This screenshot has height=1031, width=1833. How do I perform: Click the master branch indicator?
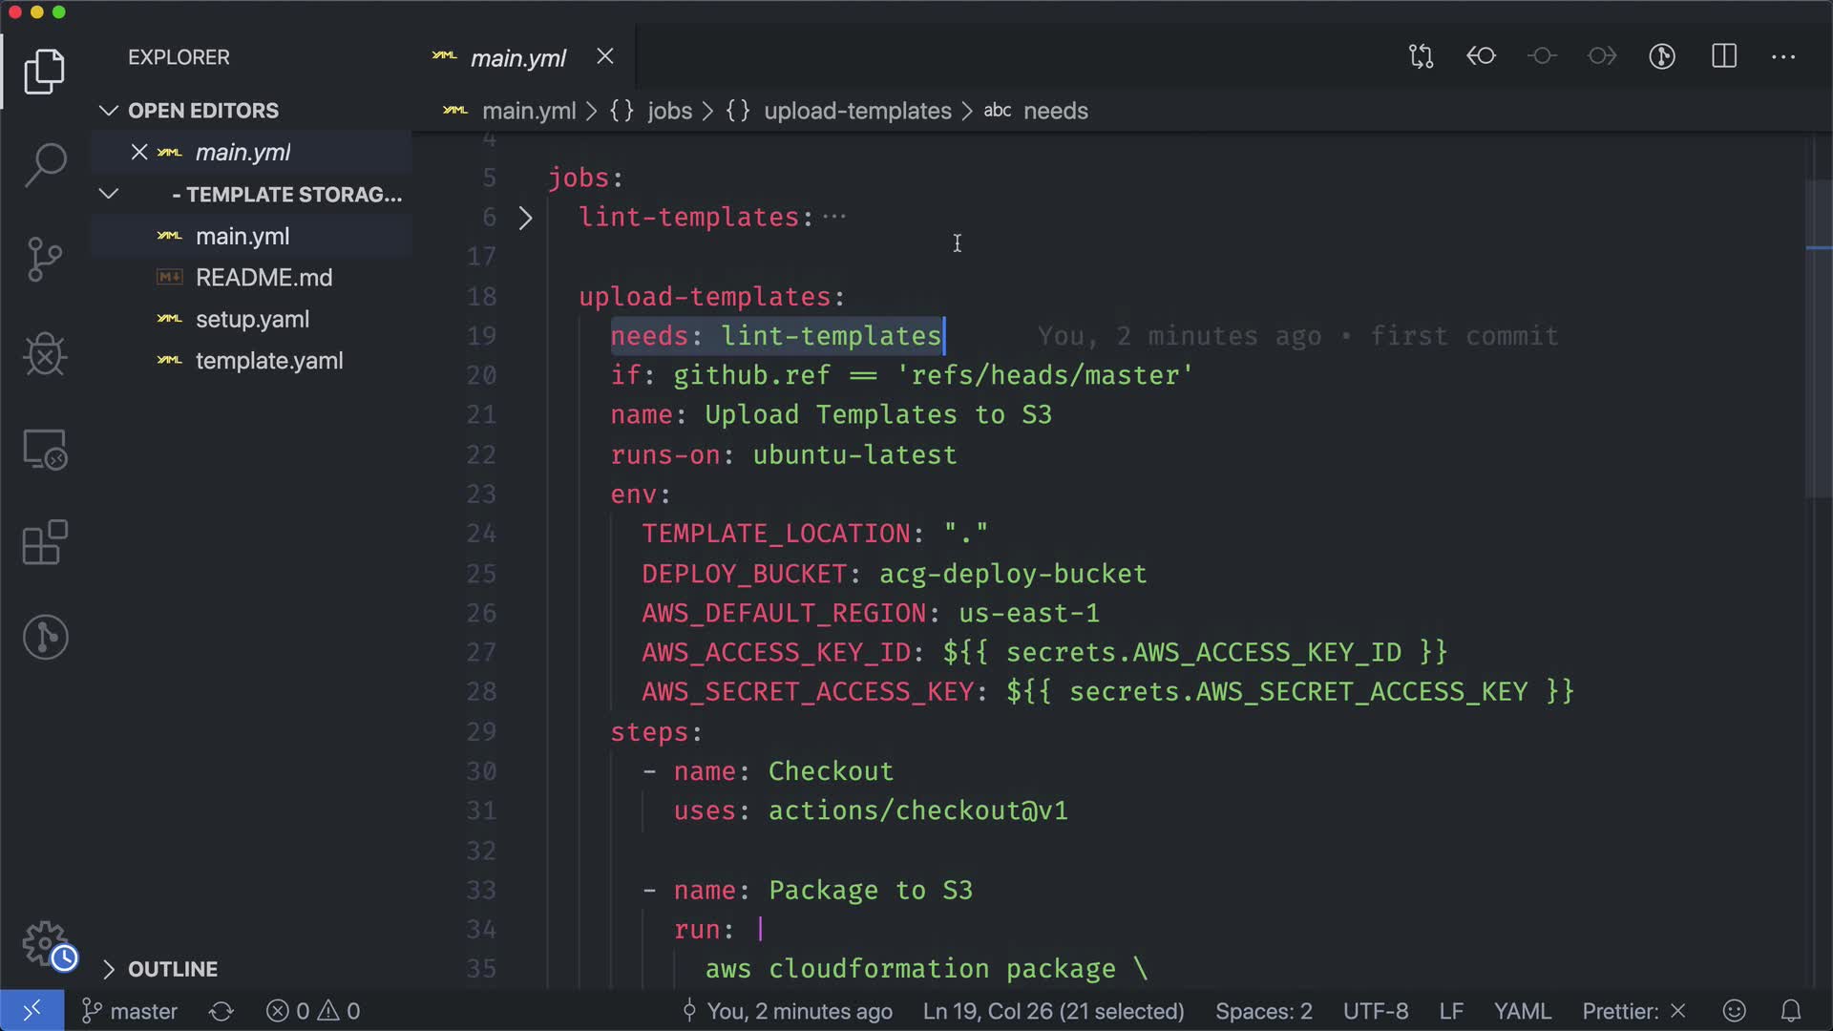pyautogui.click(x=131, y=1011)
